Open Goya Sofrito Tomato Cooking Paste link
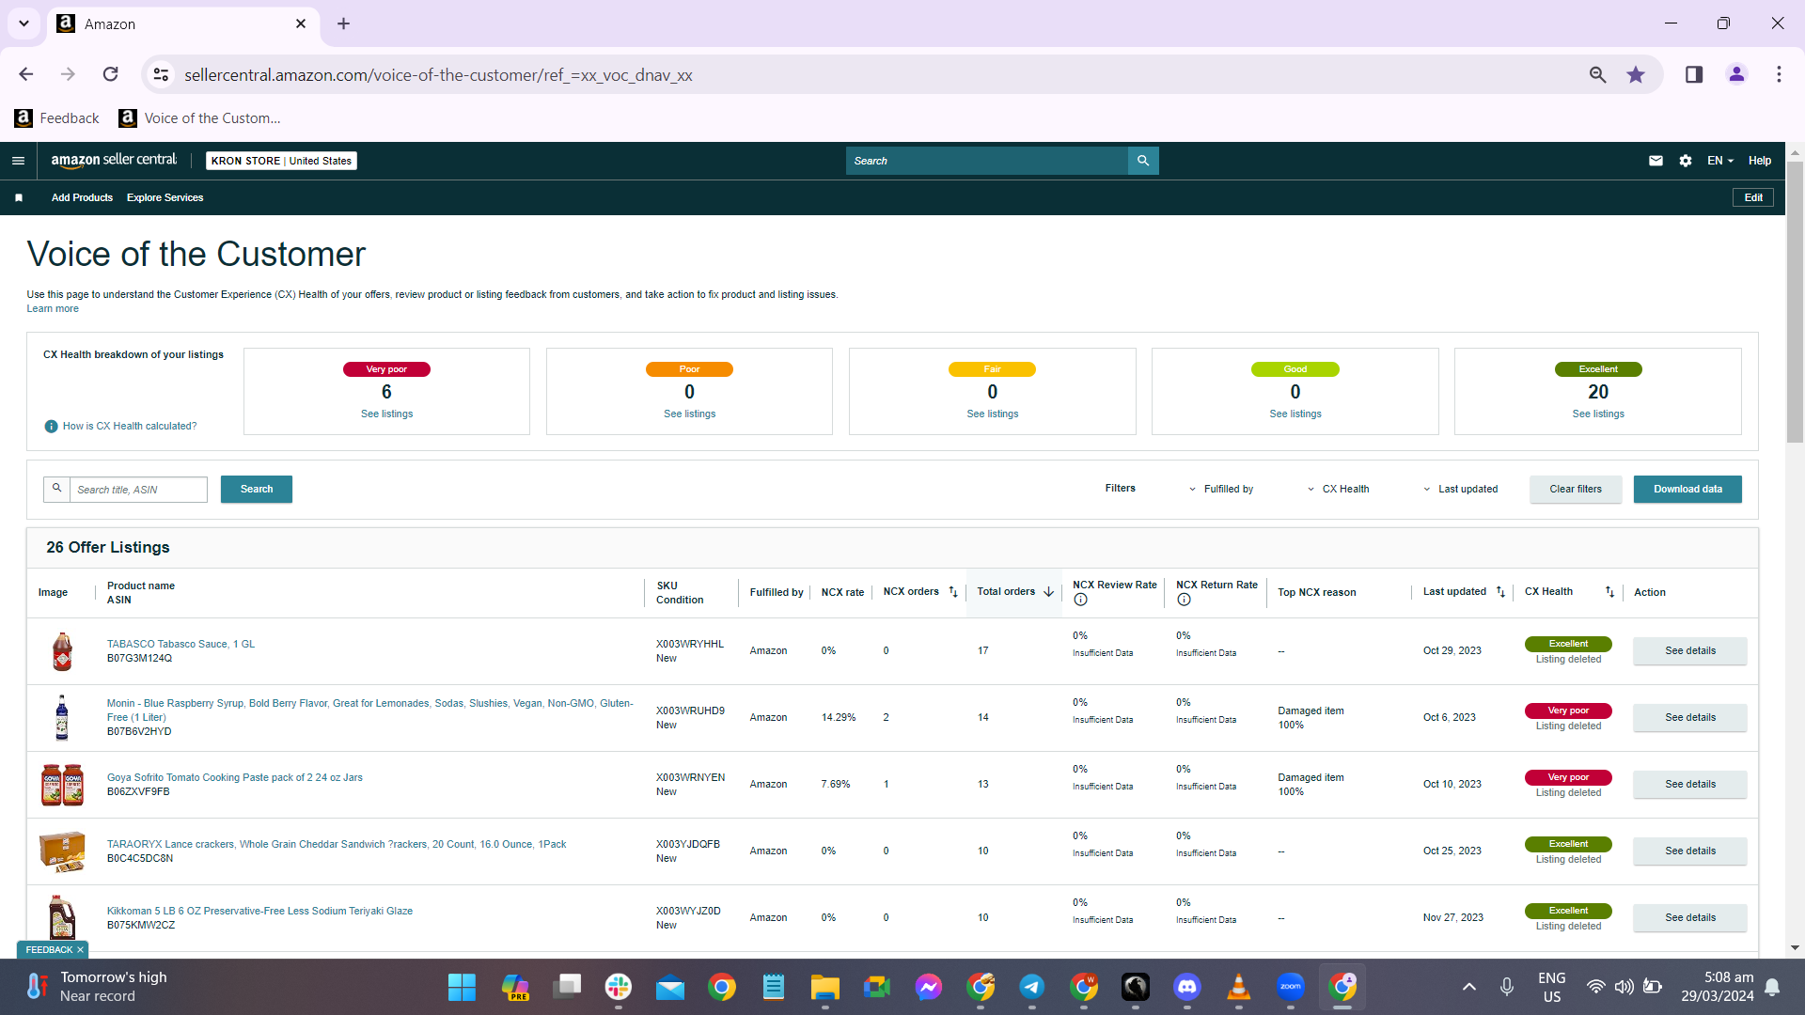1805x1015 pixels. coord(235,777)
